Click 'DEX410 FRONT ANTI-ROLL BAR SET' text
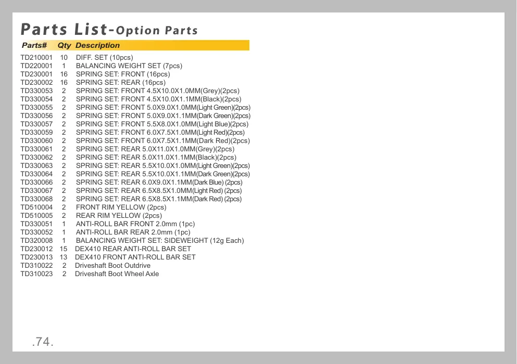 click(135, 257)
